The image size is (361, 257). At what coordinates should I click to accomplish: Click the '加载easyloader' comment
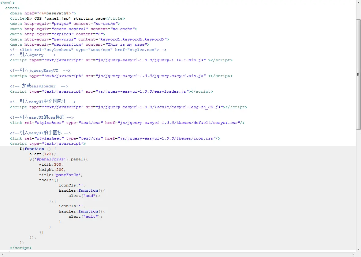click(x=39, y=86)
